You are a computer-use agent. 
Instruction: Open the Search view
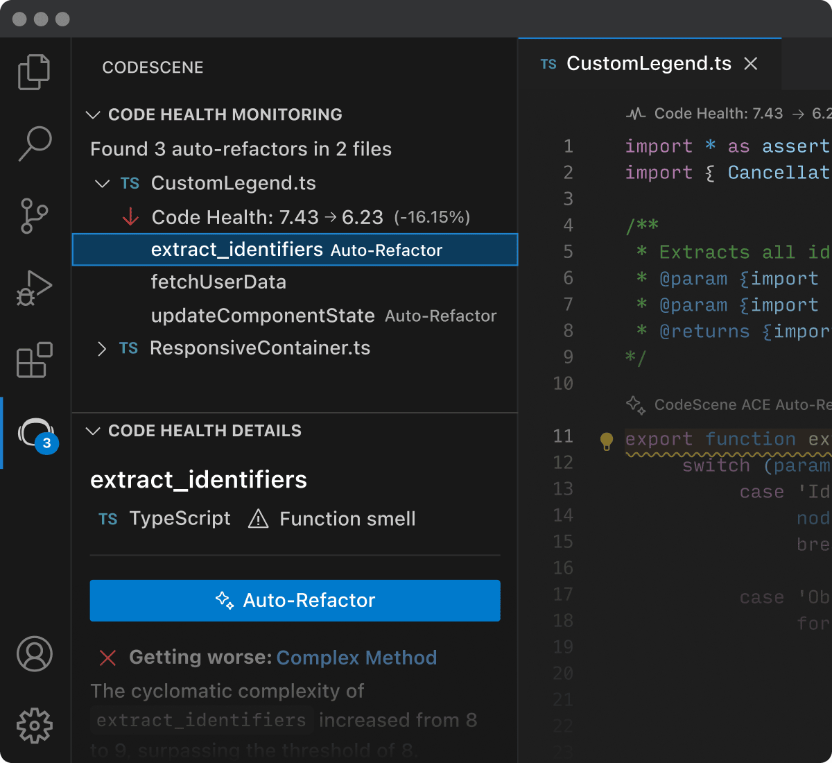click(x=33, y=144)
